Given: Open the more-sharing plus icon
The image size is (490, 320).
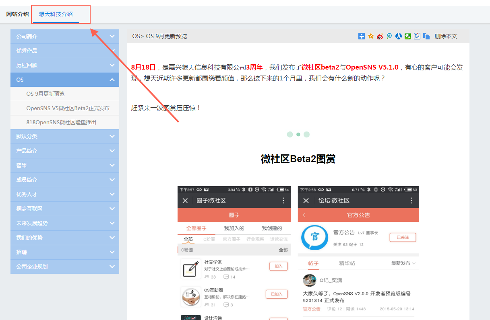Looking at the screenshot, I should (362, 36).
